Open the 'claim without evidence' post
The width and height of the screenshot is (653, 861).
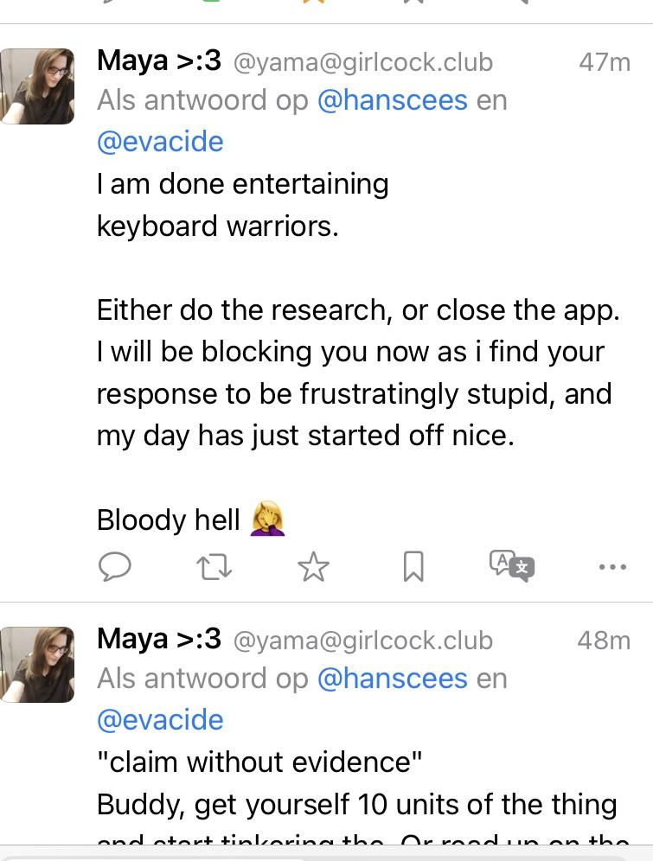pyautogui.click(x=259, y=762)
